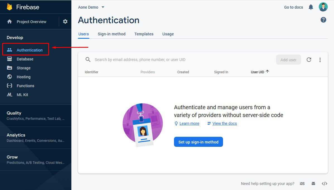Choose web app setup code icon
Viewport: 334px width, 190px height.
[x=325, y=184]
